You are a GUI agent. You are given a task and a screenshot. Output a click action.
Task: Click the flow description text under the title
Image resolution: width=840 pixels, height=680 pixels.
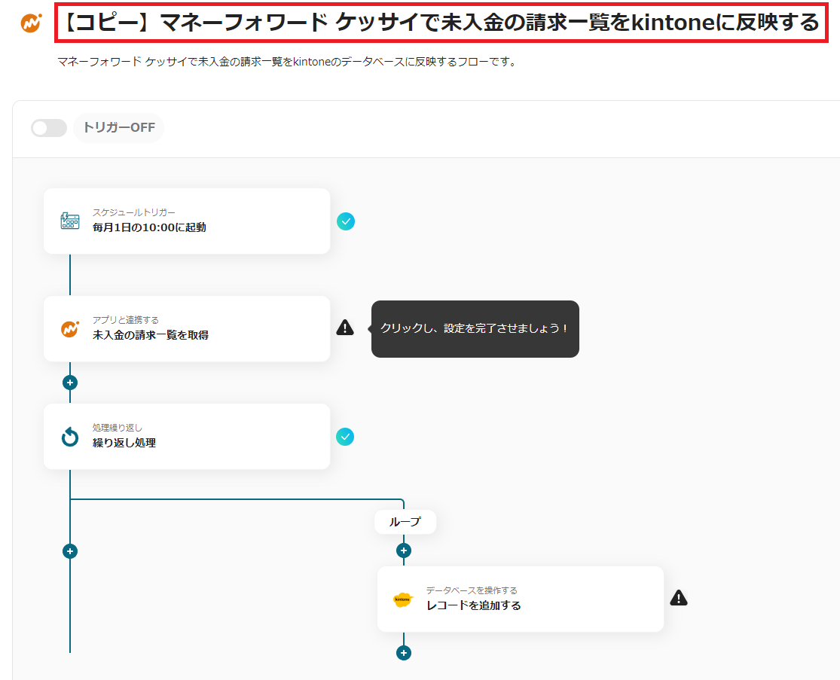(288, 62)
